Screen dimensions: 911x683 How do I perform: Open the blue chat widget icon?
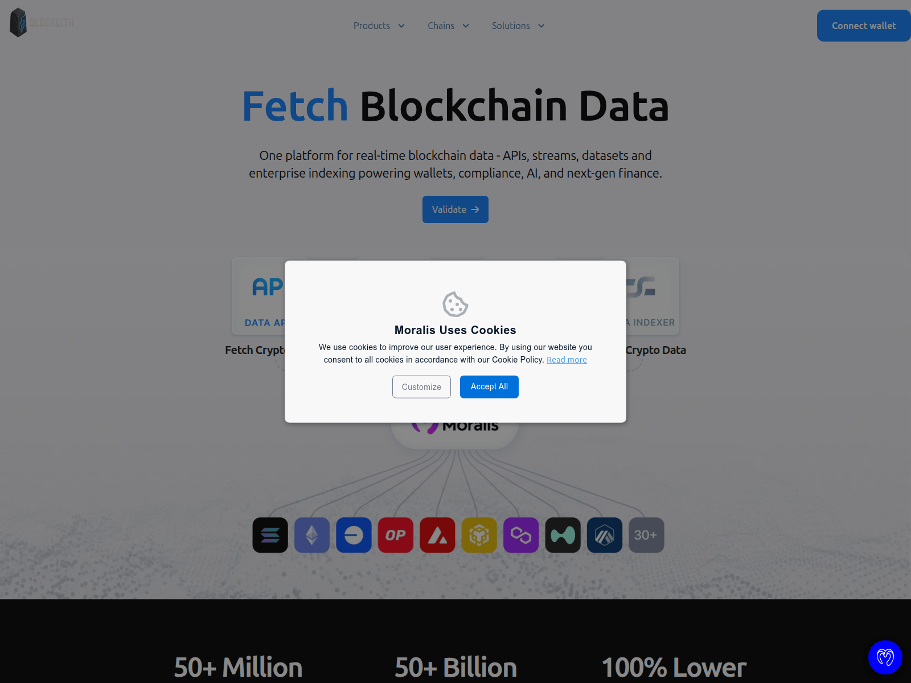[x=885, y=657]
